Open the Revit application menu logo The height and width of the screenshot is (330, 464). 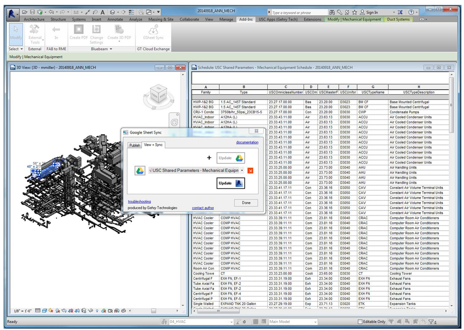12,13
